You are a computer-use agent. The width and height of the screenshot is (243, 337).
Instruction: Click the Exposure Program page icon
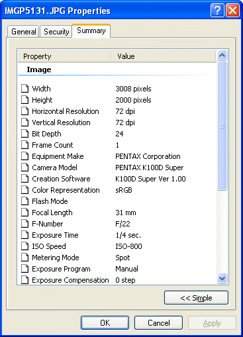(25, 269)
